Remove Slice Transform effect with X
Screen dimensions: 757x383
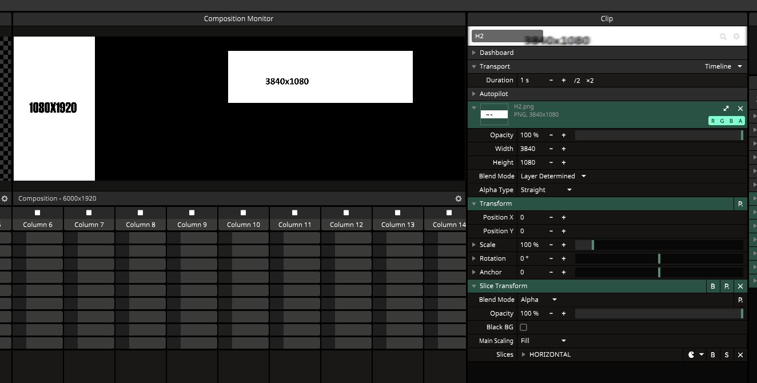pyautogui.click(x=740, y=286)
